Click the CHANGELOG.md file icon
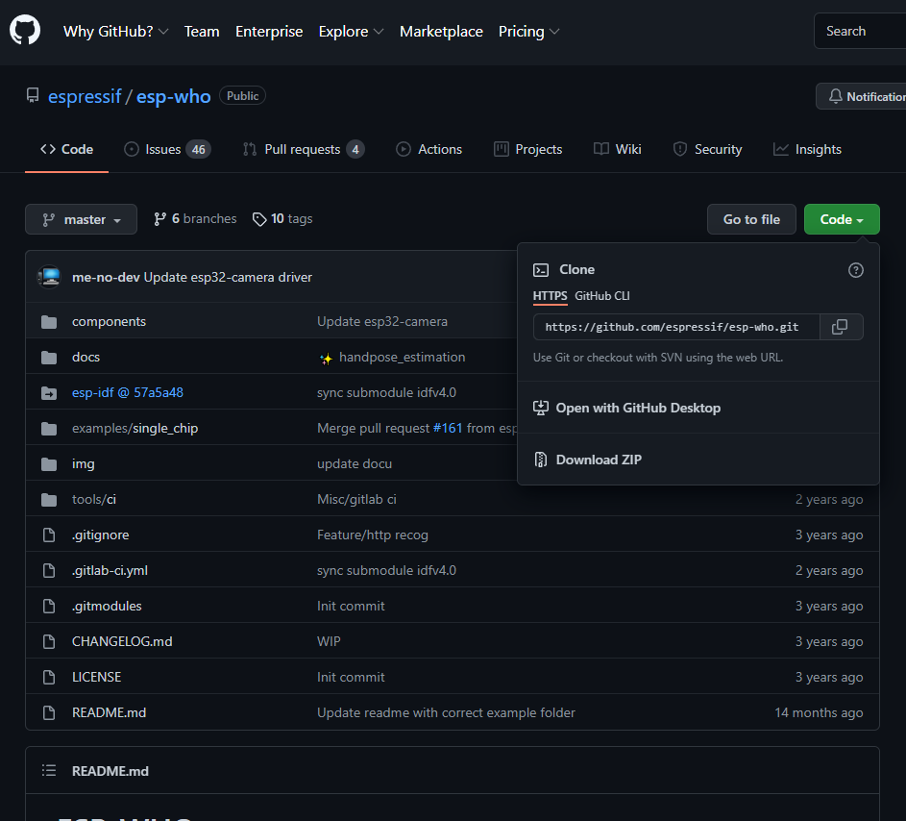This screenshot has width=906, height=821. pyautogui.click(x=49, y=642)
